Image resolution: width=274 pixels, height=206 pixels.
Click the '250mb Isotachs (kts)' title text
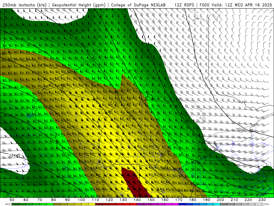[x=24, y=5]
